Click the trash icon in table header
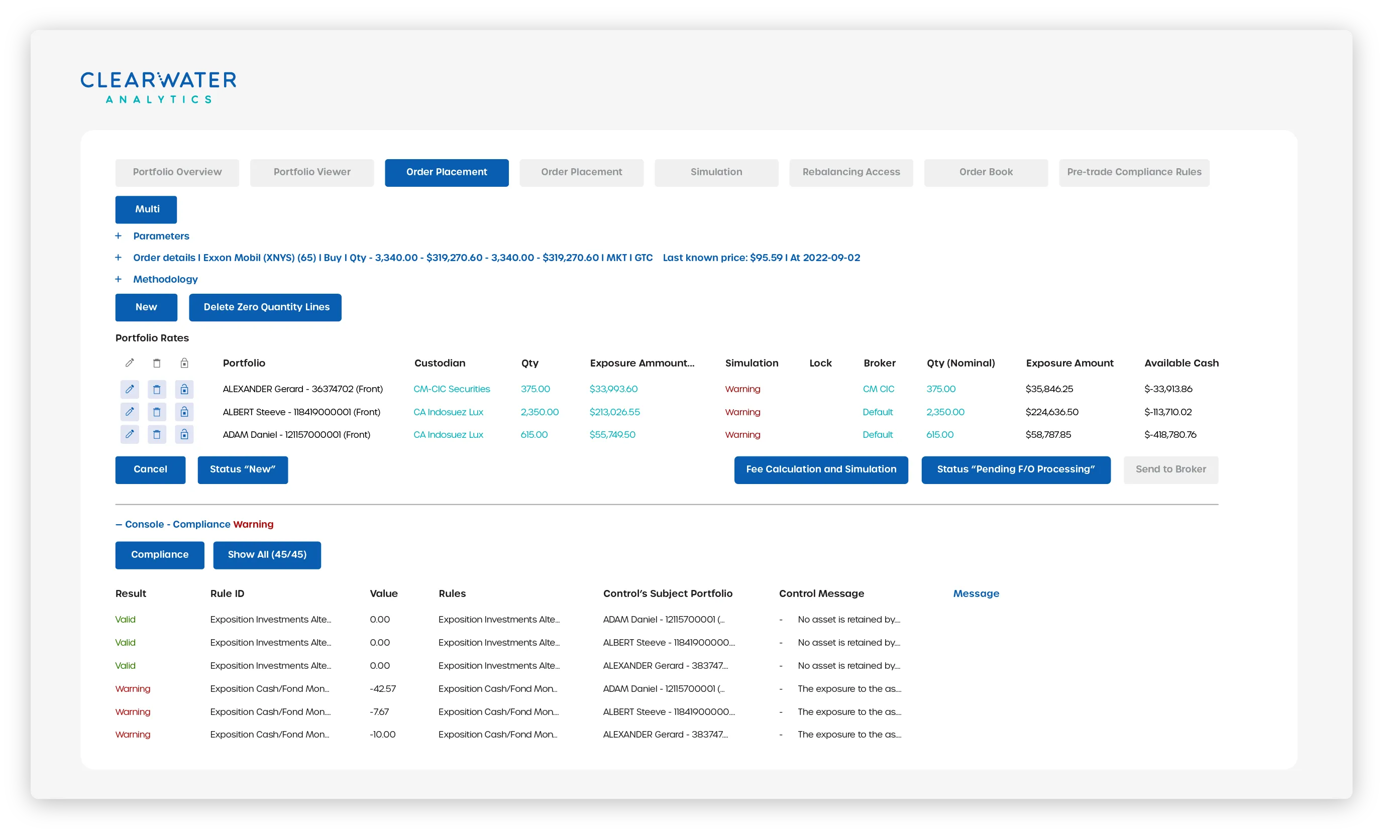The height and width of the screenshot is (837, 1390). tap(157, 363)
